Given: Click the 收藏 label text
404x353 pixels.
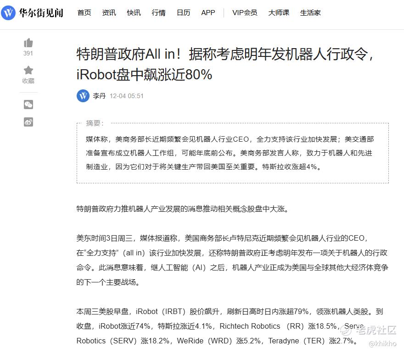Looking at the screenshot, I should pyautogui.click(x=28, y=81).
